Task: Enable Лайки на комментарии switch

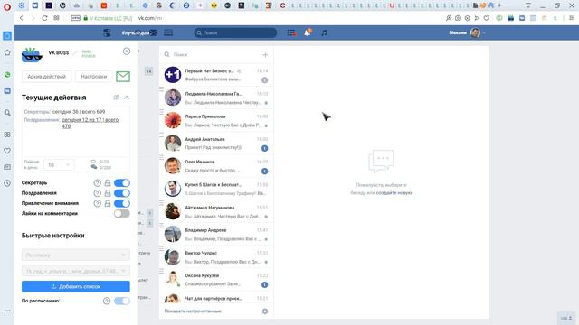Action: 122,213
